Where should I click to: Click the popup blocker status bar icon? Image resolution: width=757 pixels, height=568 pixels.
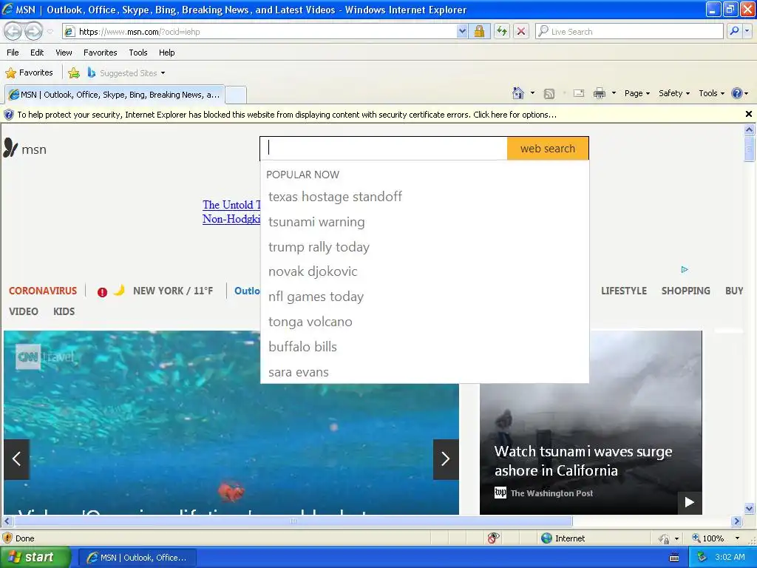pyautogui.click(x=493, y=538)
